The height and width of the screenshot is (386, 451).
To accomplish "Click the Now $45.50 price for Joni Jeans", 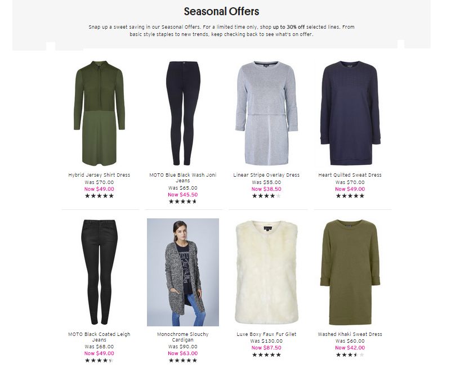I will 183,195.
